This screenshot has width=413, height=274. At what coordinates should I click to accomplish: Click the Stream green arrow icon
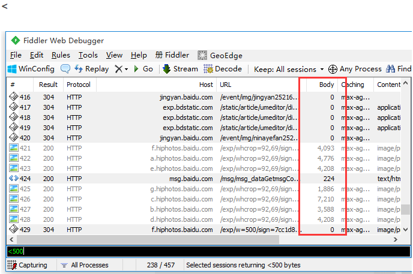pyautogui.click(x=166, y=69)
